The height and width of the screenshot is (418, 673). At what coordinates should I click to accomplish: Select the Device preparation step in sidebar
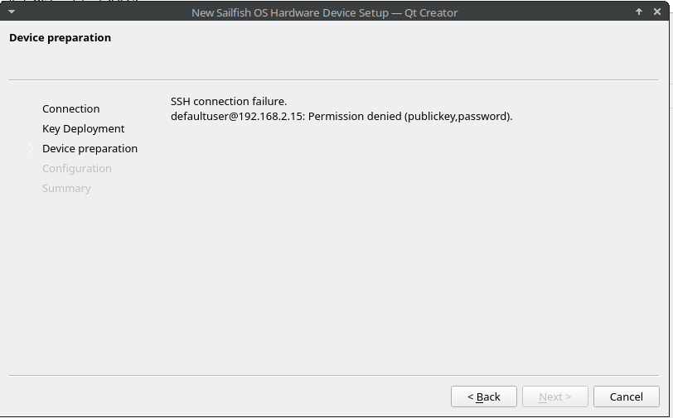pyautogui.click(x=90, y=148)
